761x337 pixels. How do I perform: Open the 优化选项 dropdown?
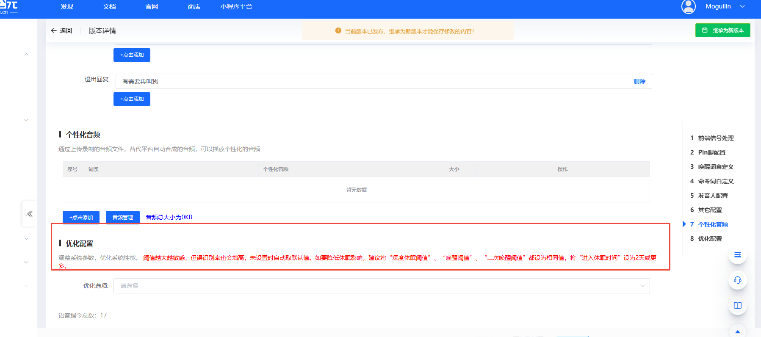coord(381,286)
